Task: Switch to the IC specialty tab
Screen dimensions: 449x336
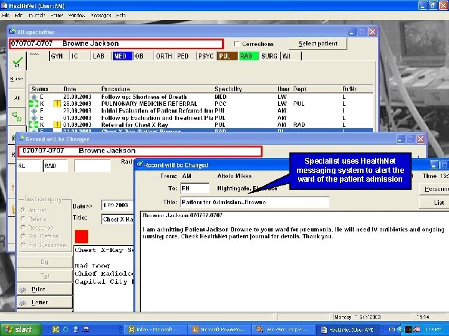Action: (x=80, y=56)
